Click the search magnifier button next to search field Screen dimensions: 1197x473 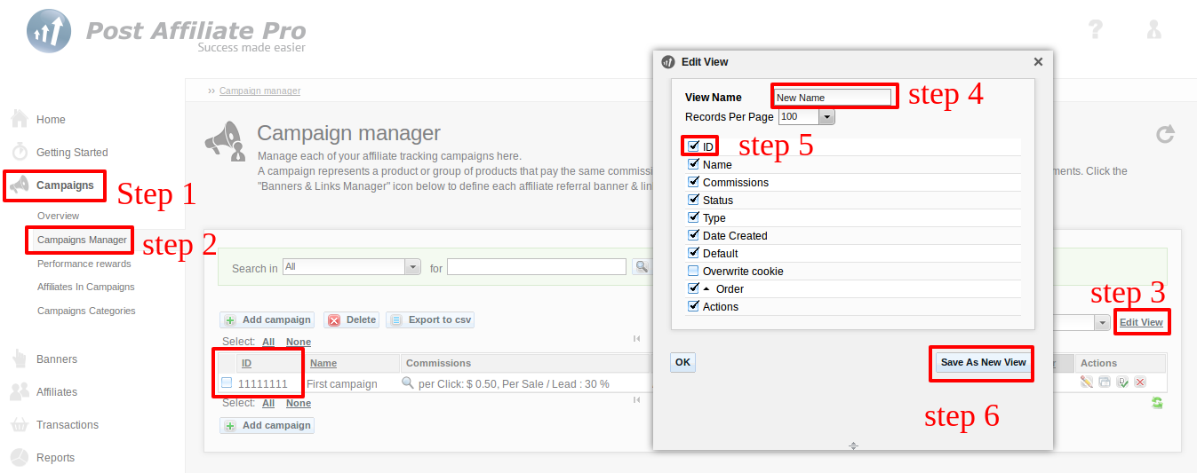[640, 267]
